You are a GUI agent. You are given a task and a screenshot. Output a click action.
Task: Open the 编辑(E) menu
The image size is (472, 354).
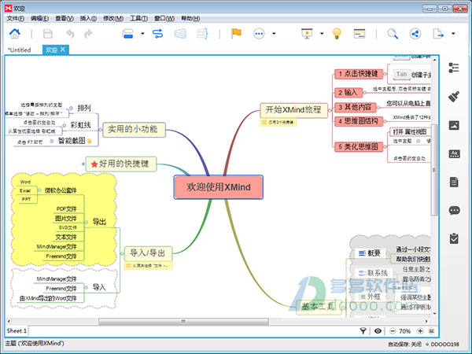click(x=40, y=19)
